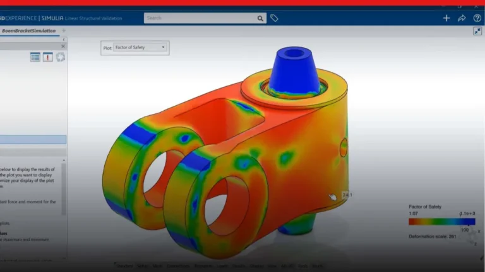Open the results table icon in side panel
The height and width of the screenshot is (272, 485).
tap(35, 57)
